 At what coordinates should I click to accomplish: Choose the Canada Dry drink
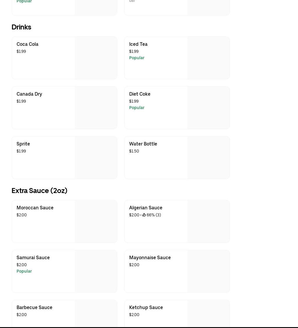(29, 94)
